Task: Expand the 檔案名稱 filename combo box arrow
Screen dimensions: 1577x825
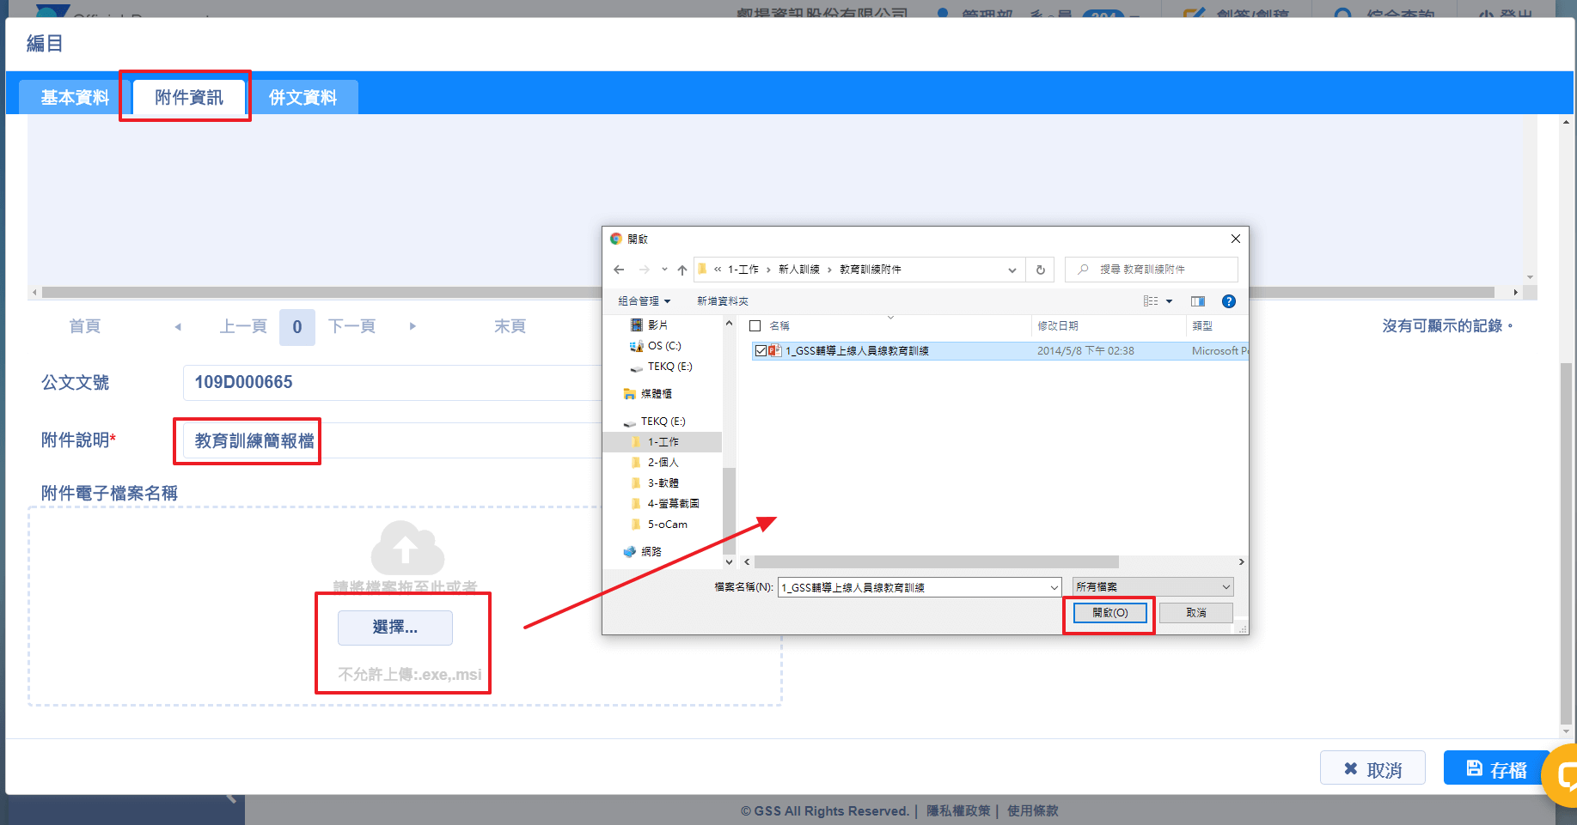Action: [1054, 587]
